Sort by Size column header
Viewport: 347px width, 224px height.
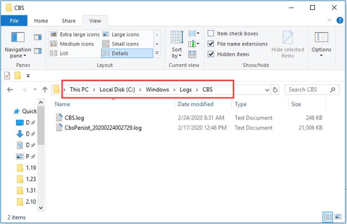point(296,104)
